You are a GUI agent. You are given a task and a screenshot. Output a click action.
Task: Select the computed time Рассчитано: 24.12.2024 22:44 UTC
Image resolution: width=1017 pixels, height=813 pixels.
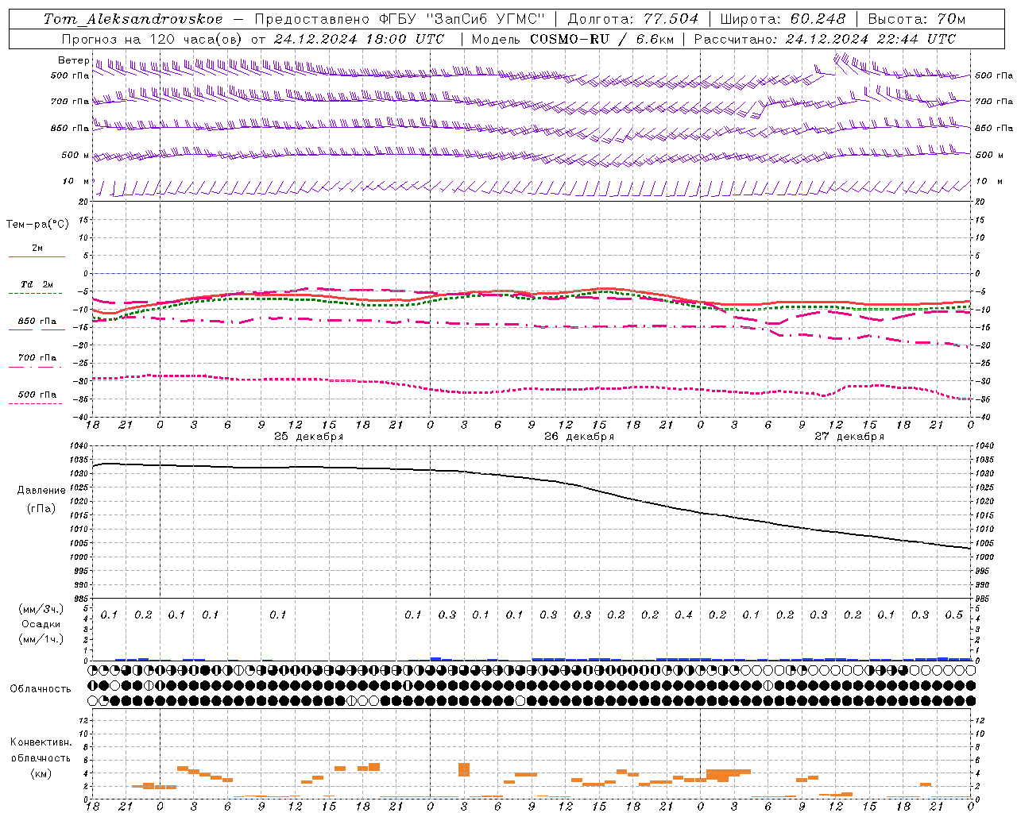pyautogui.click(x=826, y=39)
